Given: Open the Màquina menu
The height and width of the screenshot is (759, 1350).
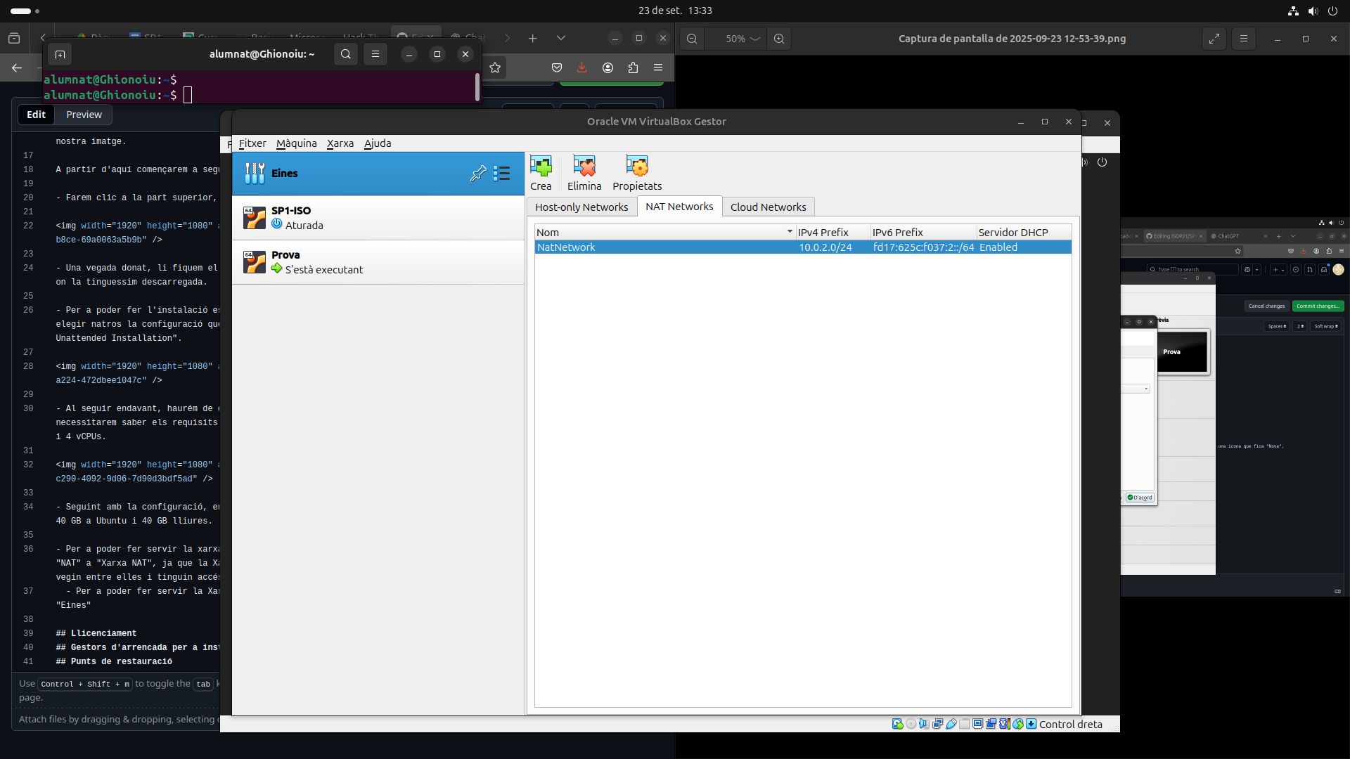Looking at the screenshot, I should (296, 143).
